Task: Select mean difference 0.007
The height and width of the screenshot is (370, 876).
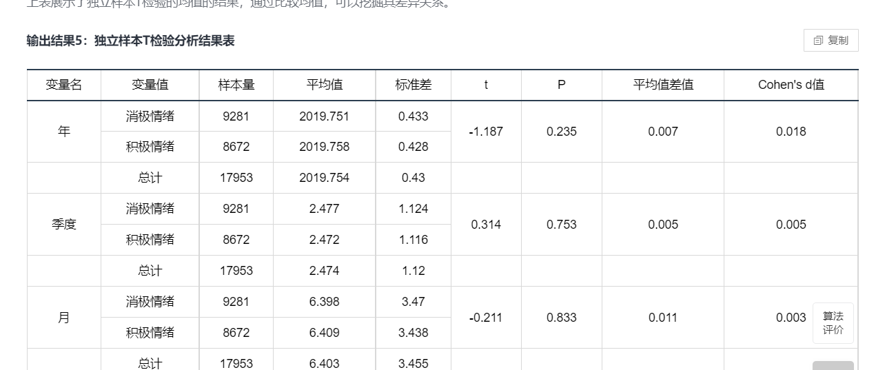Action: 663,132
